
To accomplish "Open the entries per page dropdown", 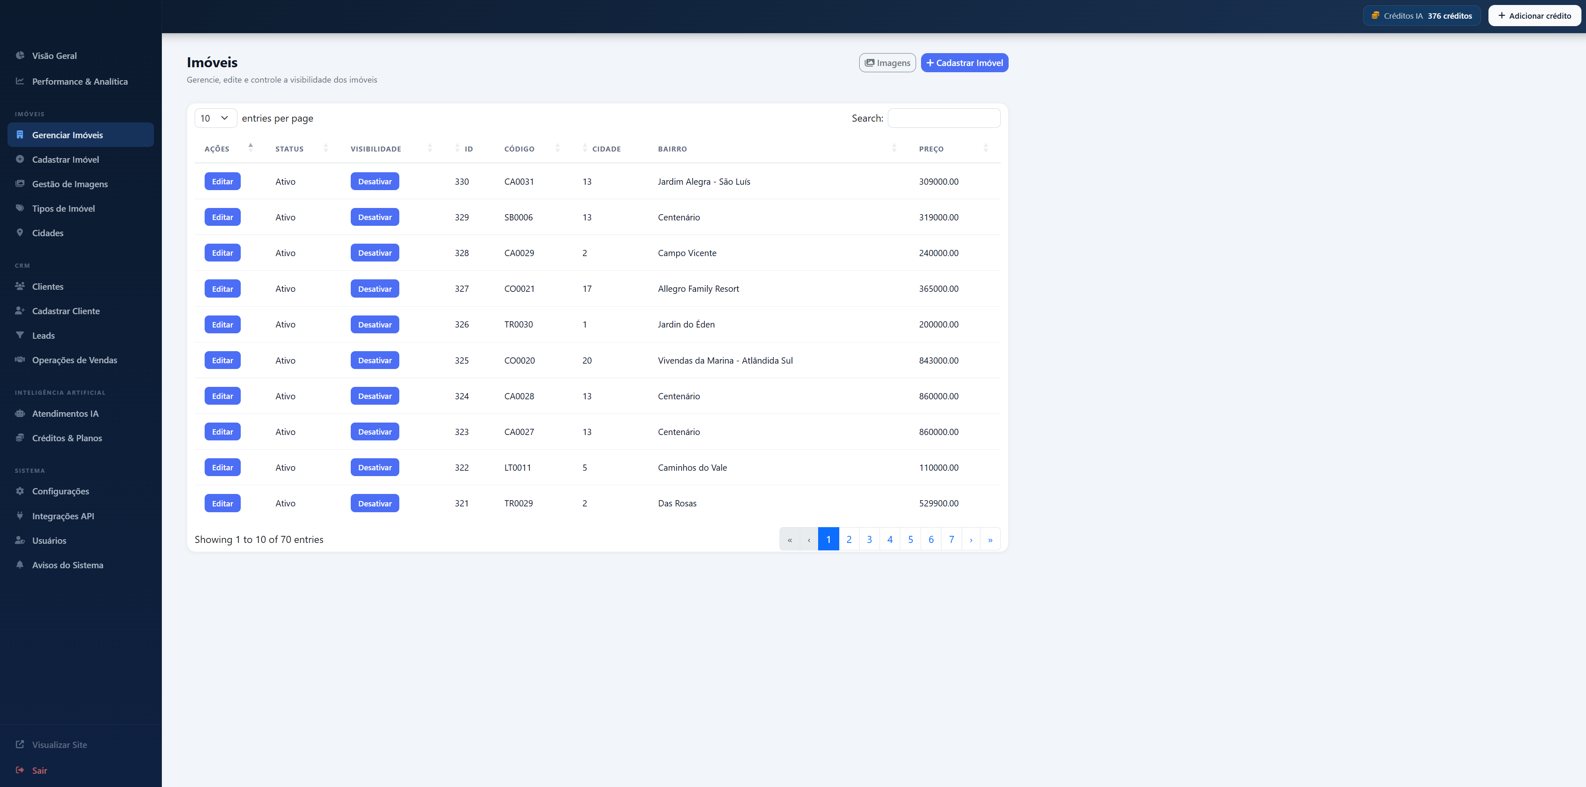I will pyautogui.click(x=215, y=118).
